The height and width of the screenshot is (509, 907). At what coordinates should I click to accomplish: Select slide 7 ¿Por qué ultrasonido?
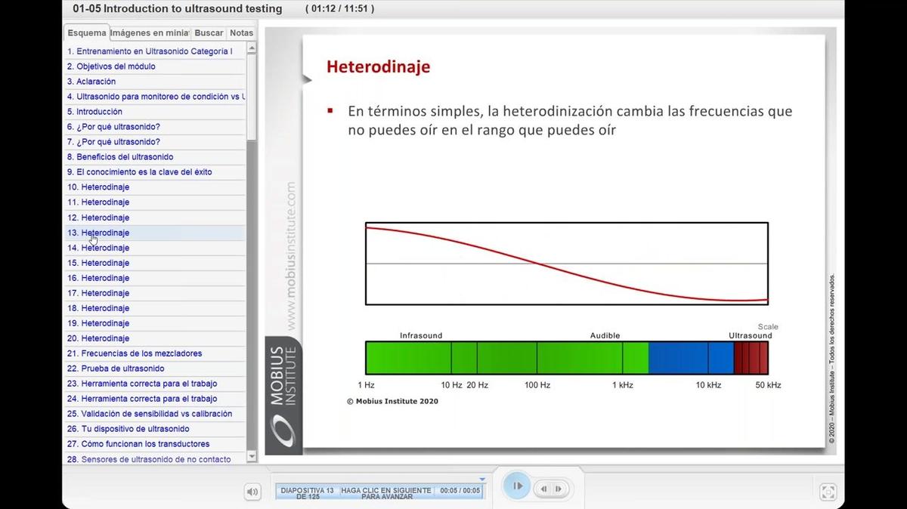[x=155, y=142]
